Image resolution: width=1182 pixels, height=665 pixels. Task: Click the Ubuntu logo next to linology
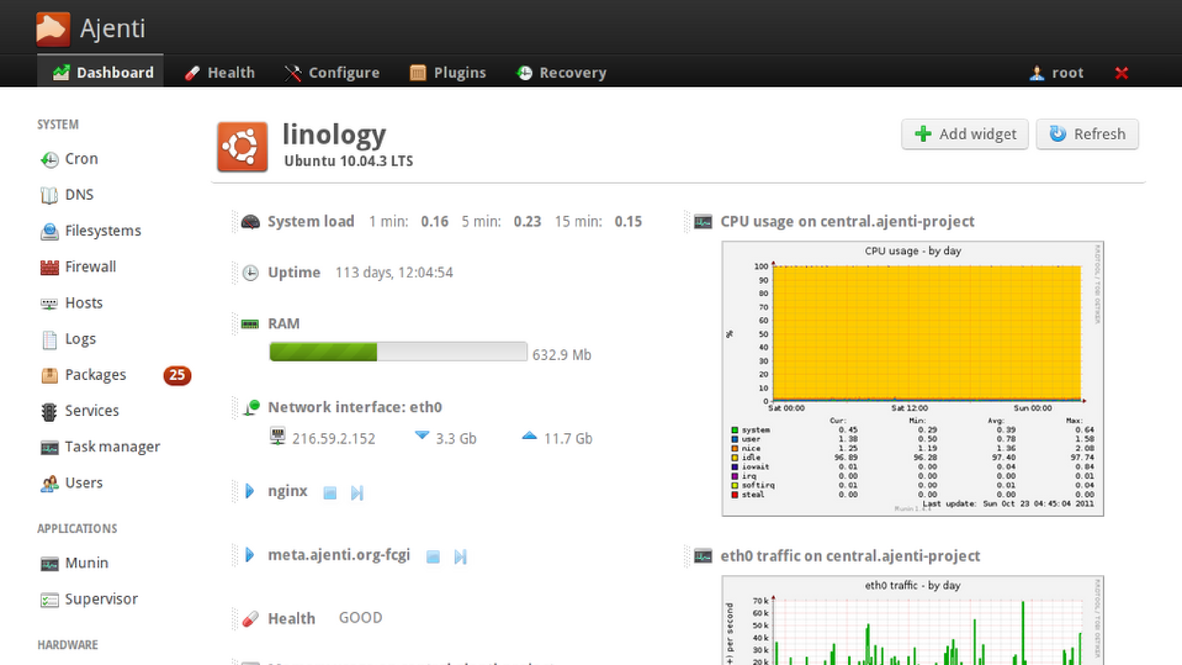pyautogui.click(x=242, y=147)
